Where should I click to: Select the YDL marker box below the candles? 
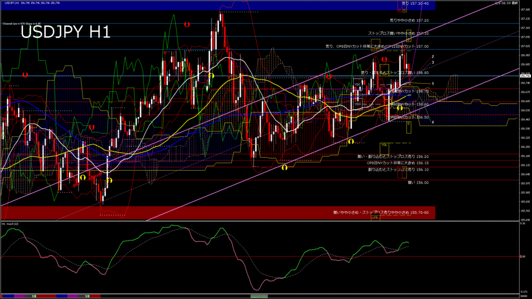[x=384, y=145]
